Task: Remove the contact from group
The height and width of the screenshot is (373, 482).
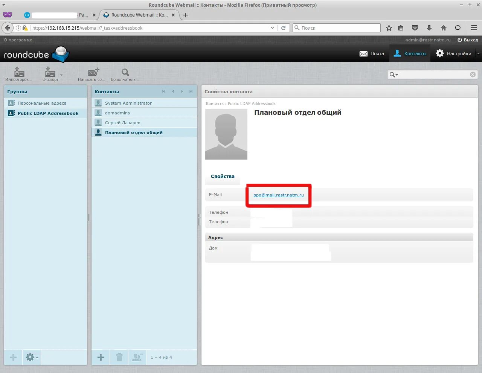Action: pos(137,357)
